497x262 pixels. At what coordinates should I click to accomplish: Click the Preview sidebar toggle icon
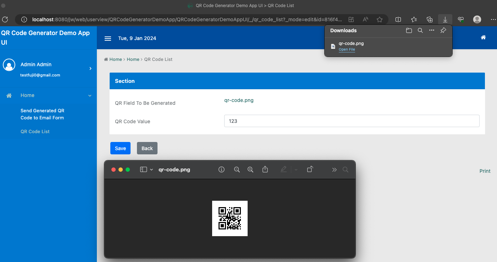(x=143, y=170)
